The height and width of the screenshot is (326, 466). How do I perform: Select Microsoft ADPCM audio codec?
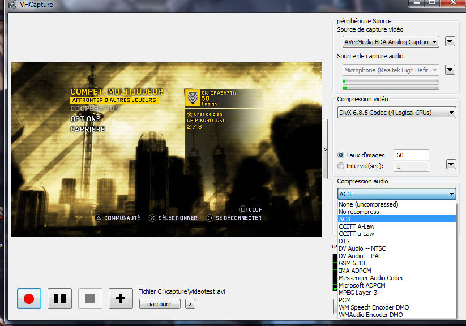(x=397, y=285)
